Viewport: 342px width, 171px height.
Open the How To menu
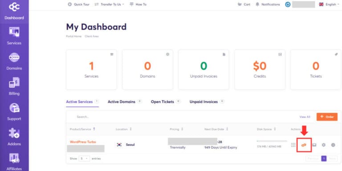click(138, 4)
